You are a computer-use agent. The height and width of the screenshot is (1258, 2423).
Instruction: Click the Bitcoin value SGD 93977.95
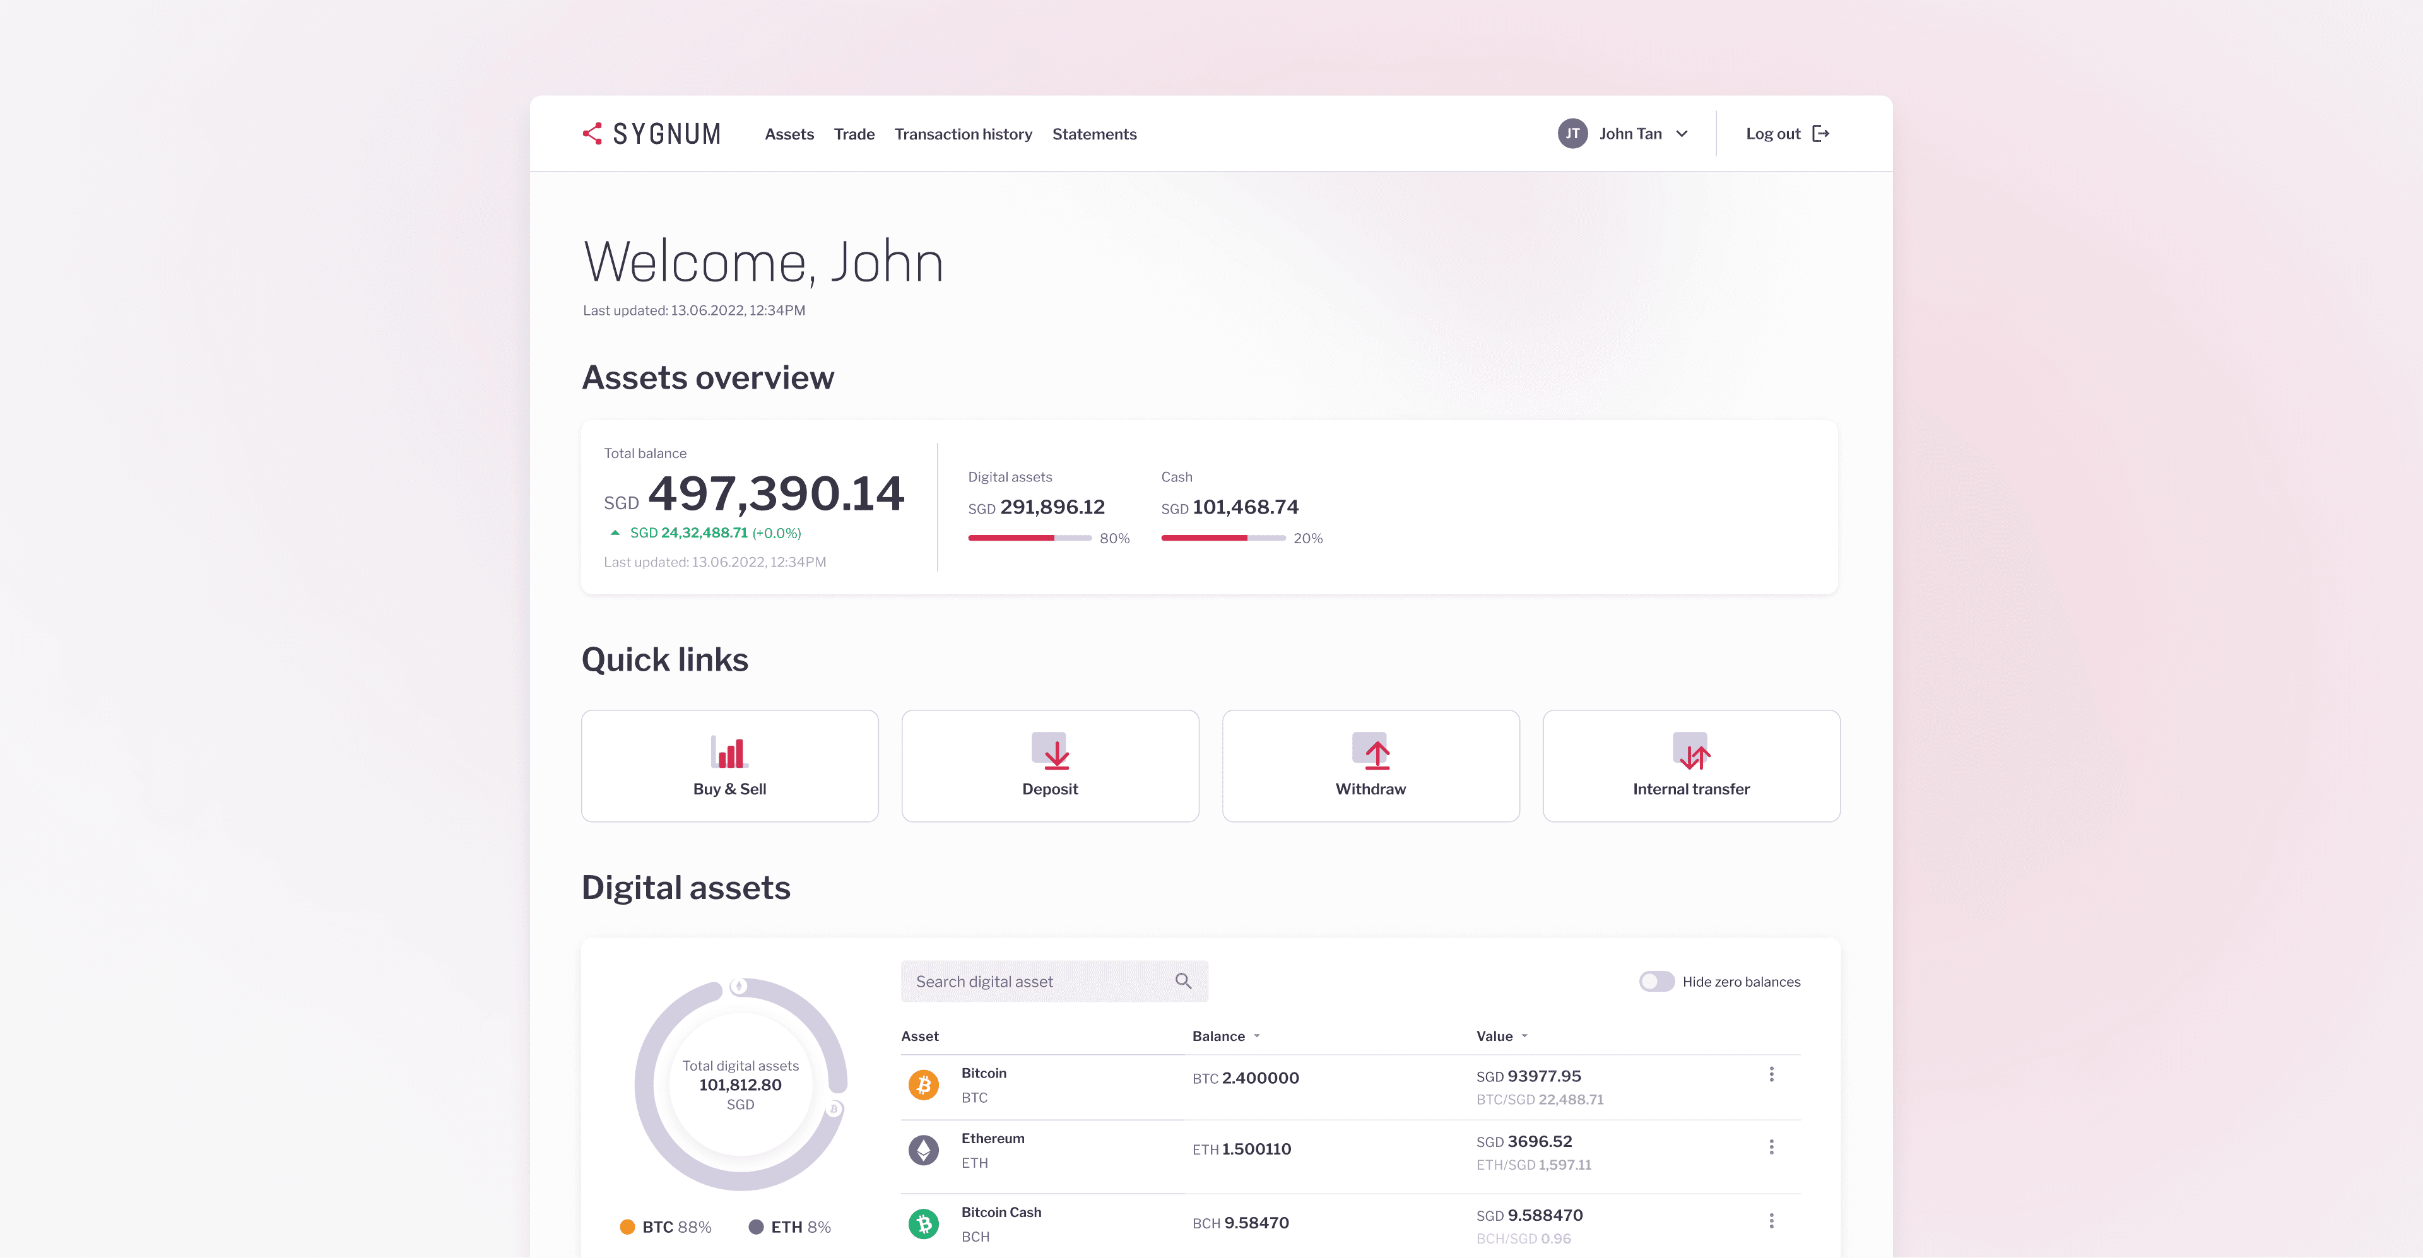click(x=1528, y=1076)
